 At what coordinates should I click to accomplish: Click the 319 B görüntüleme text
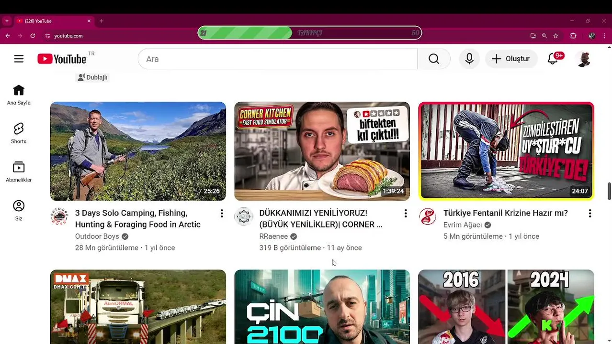pyautogui.click(x=290, y=248)
